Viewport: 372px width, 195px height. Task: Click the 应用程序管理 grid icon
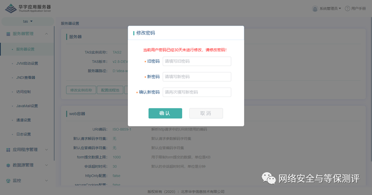click(8, 150)
